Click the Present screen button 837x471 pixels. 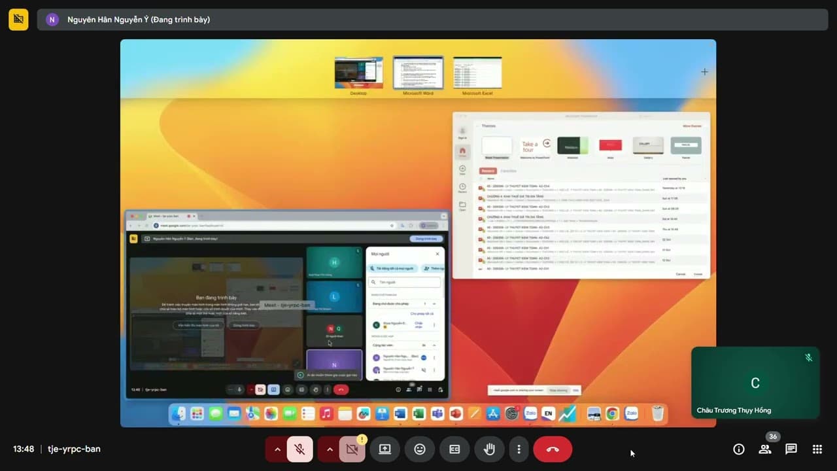click(385, 449)
